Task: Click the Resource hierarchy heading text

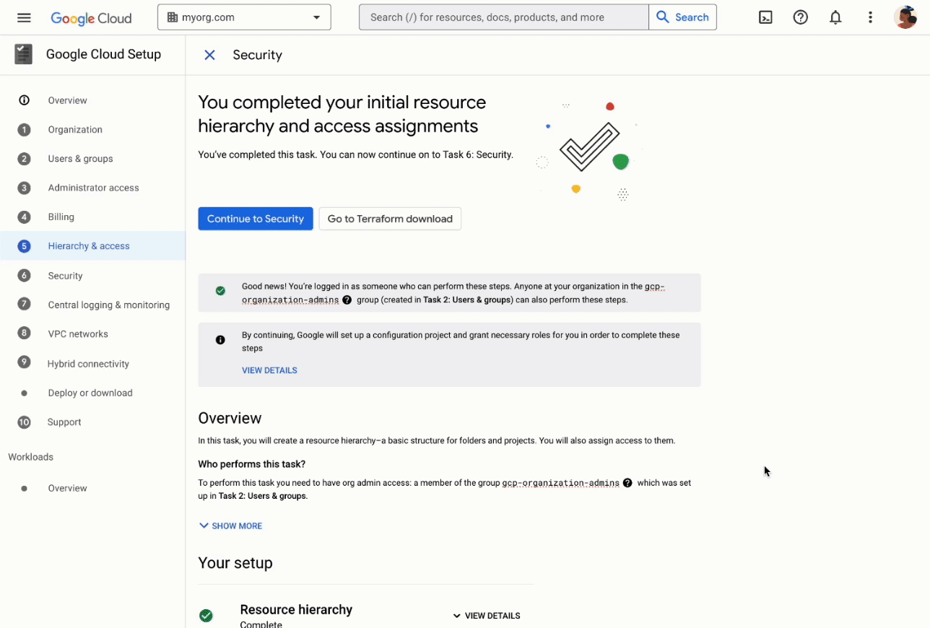Action: click(296, 610)
